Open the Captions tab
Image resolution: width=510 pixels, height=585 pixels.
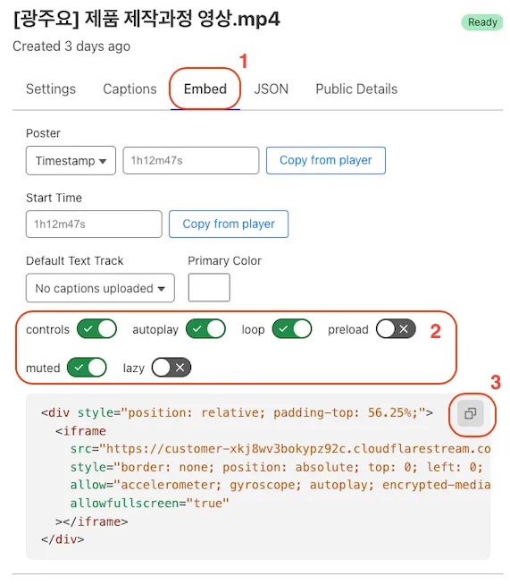pos(130,89)
